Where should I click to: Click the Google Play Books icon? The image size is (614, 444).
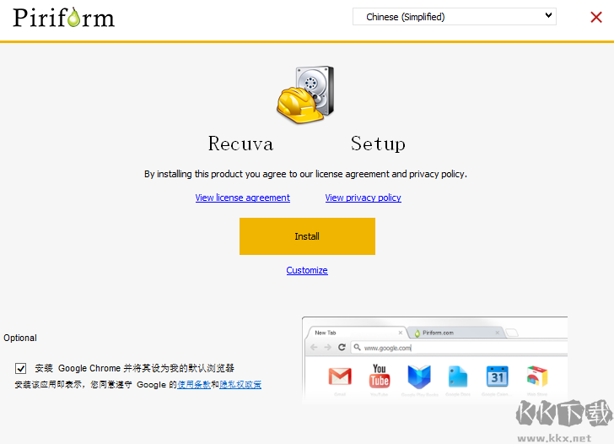pos(419,376)
